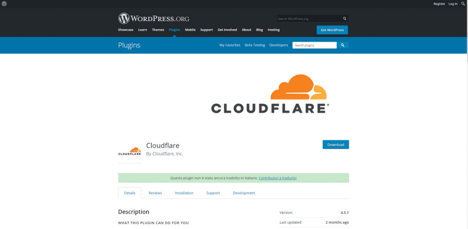468x229 pixels.
Task: Open the Hosting menu item
Action: [274, 30]
